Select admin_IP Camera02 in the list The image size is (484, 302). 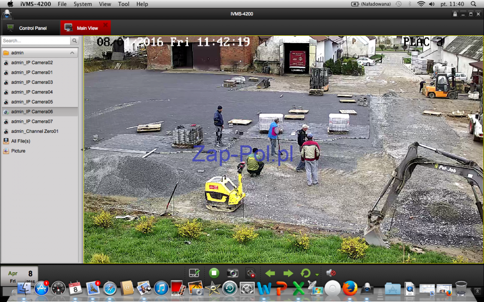(x=32, y=63)
